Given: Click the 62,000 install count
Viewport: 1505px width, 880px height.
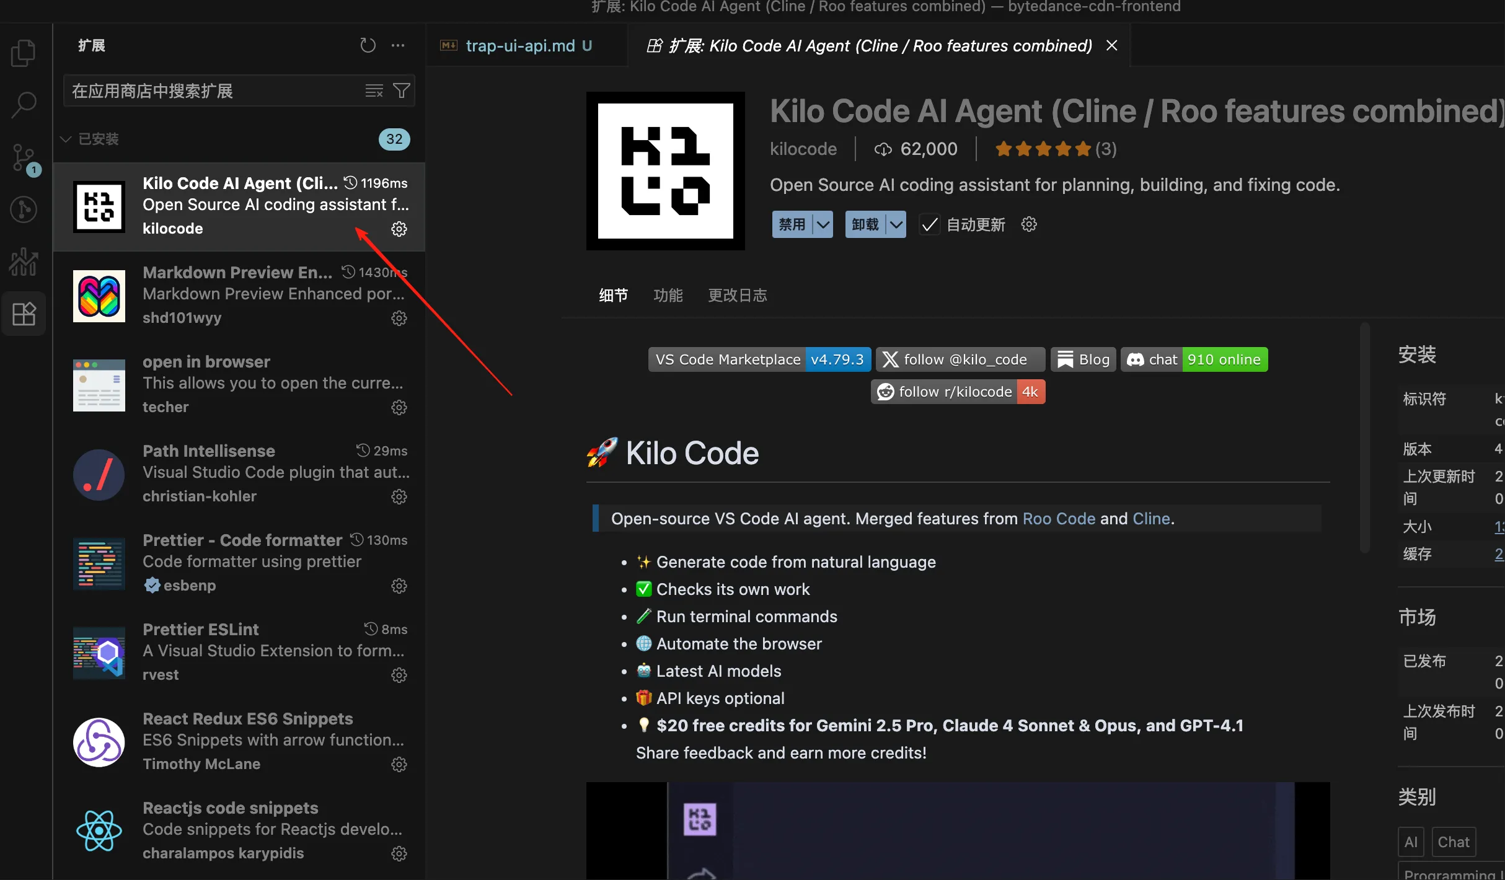Looking at the screenshot, I should pos(929,149).
